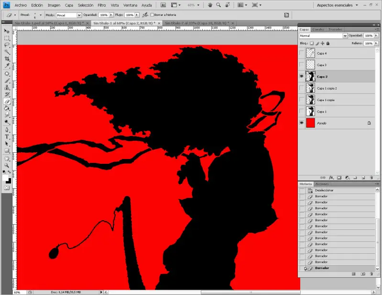Screen dimensions: 382x295
Task: Click the zoom percentage field in status bar
Action: pyautogui.click(x=19, y=292)
